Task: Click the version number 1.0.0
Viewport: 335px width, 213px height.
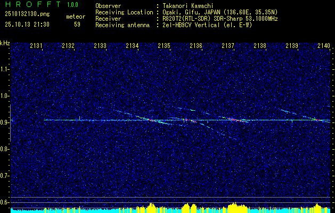Action: [x=72, y=4]
